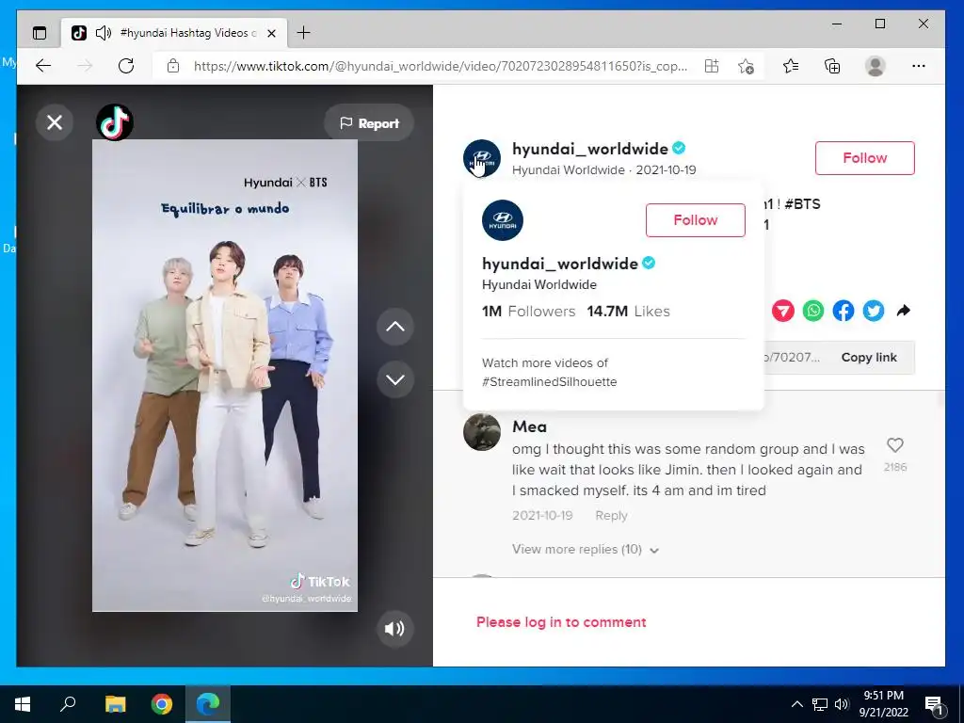Viewport: 964px width, 723px height.
Task: Open the Windows Start menu
Action: coord(23,704)
